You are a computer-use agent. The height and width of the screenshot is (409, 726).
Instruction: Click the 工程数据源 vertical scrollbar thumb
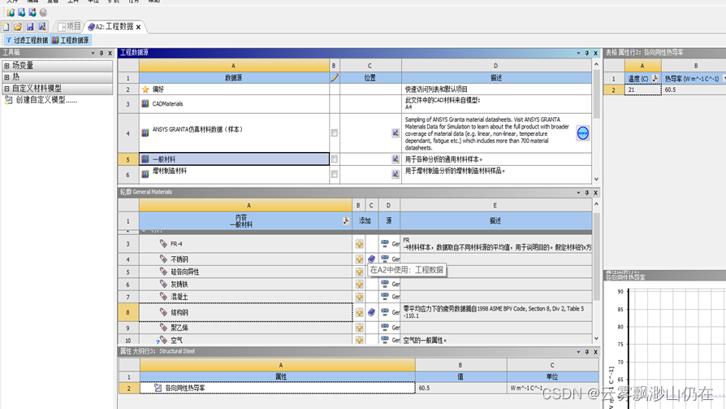(x=596, y=94)
